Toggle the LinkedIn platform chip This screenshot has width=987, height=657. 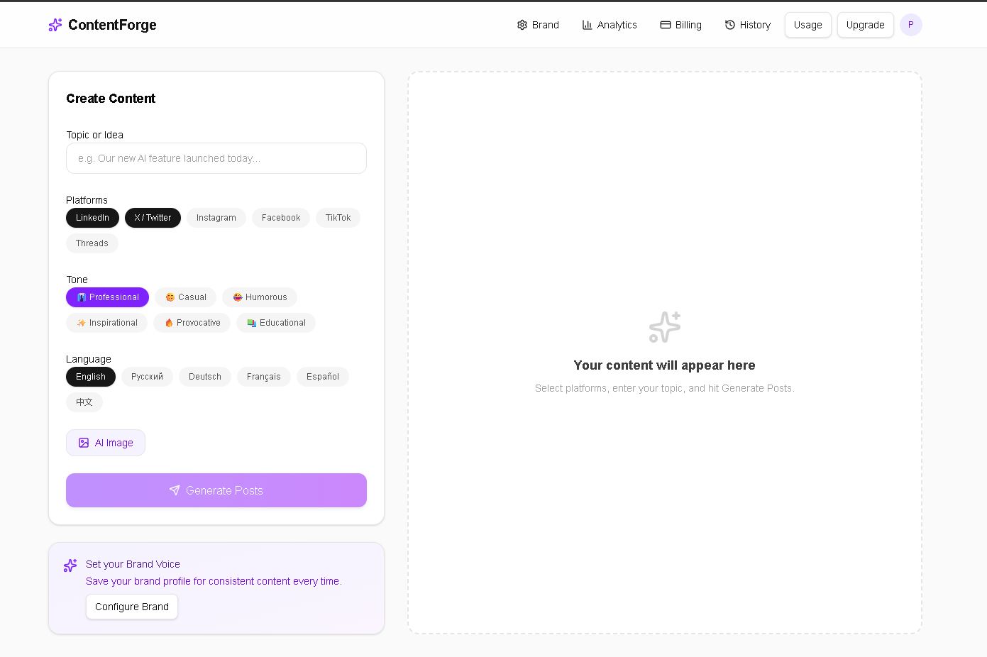(92, 218)
